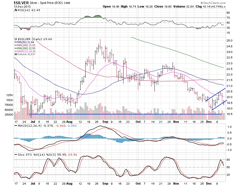Click the 25.0 price axis label

pos(229,41)
